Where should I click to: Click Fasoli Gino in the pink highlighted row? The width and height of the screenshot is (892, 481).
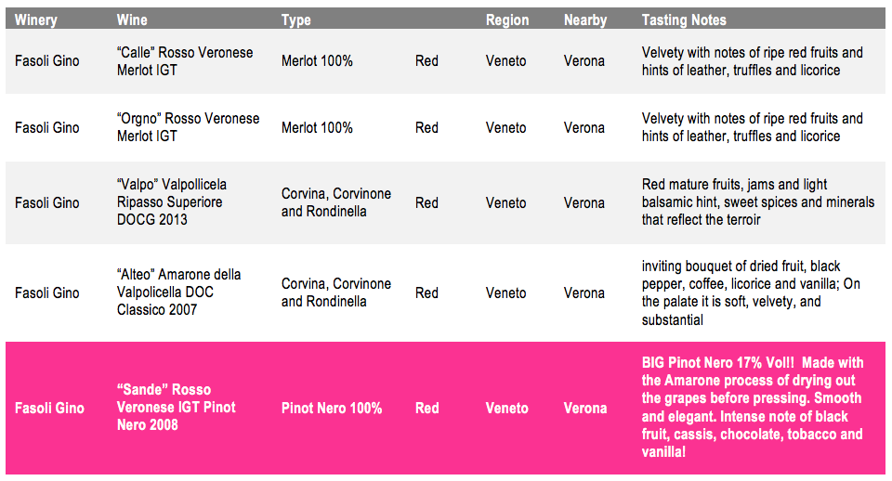tap(49, 409)
